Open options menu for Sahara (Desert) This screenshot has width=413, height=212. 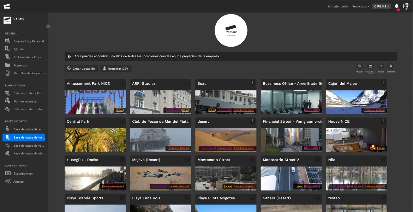(x=318, y=198)
